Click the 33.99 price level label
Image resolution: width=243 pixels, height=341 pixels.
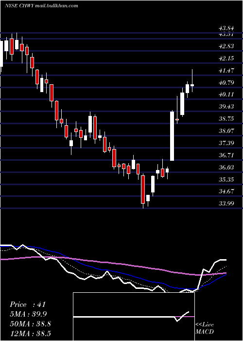coord(226,204)
